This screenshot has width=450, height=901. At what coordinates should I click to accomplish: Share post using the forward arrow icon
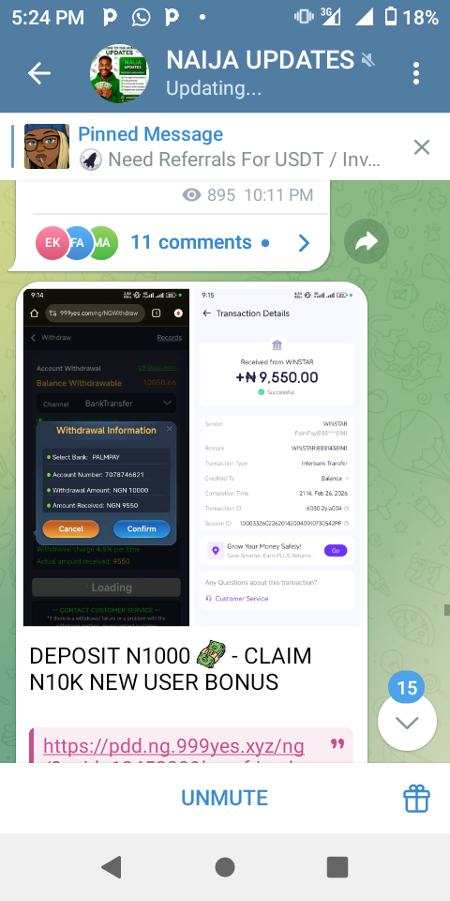click(367, 242)
